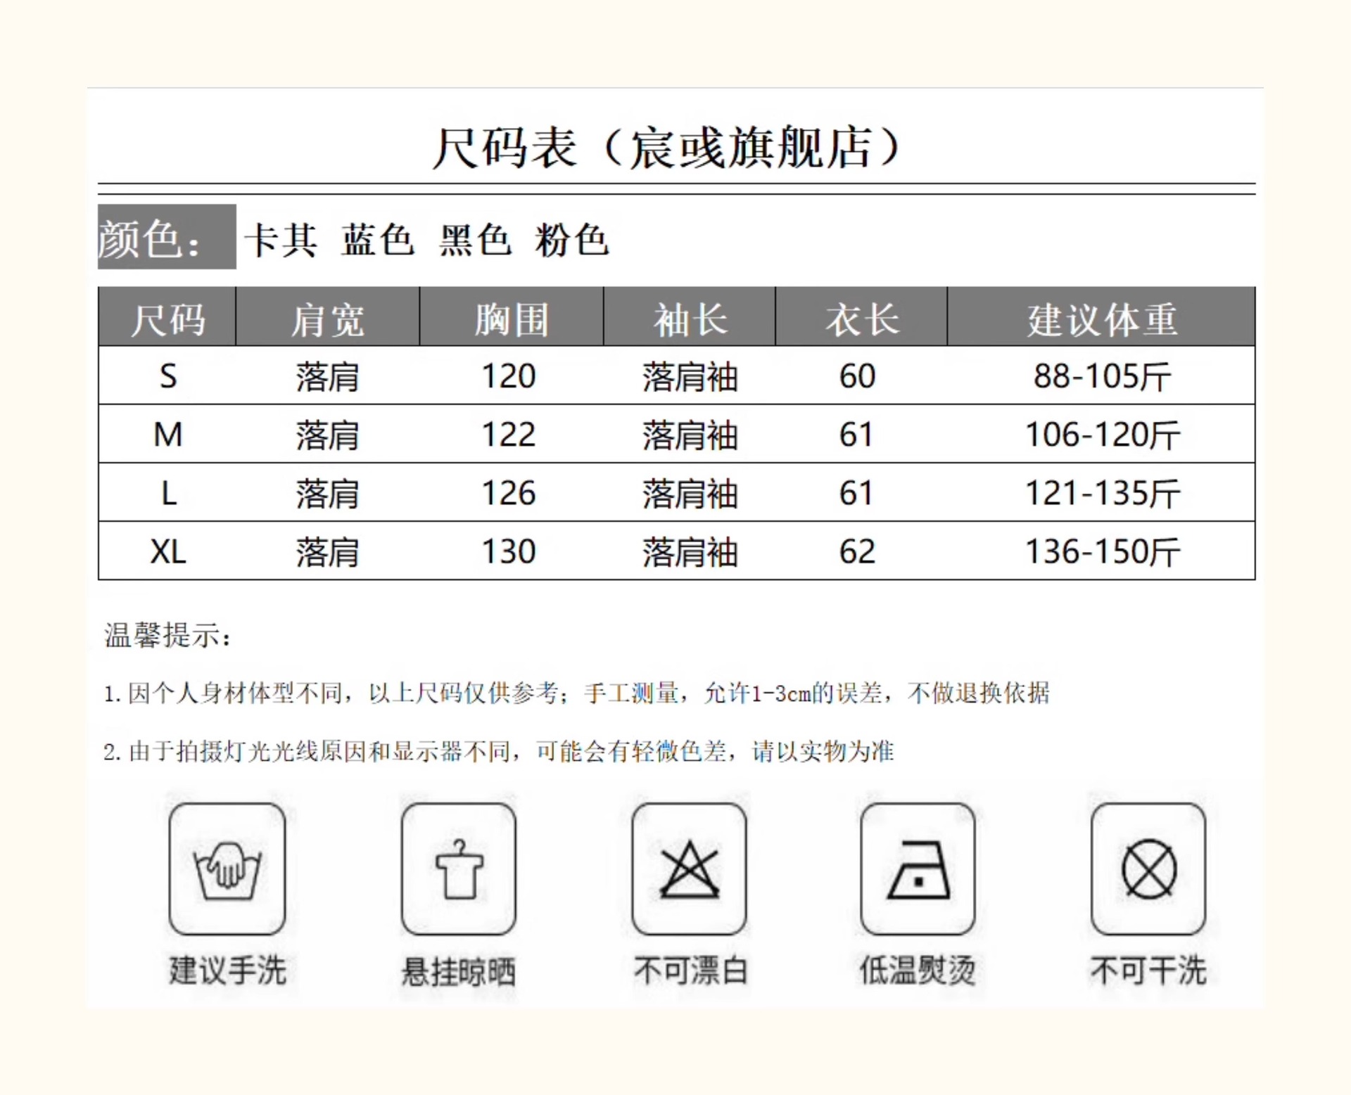1351x1095 pixels.
Task: Select the S size row label
Action: click(x=168, y=376)
